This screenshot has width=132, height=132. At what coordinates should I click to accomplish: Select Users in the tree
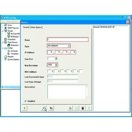[x=10, y=25]
